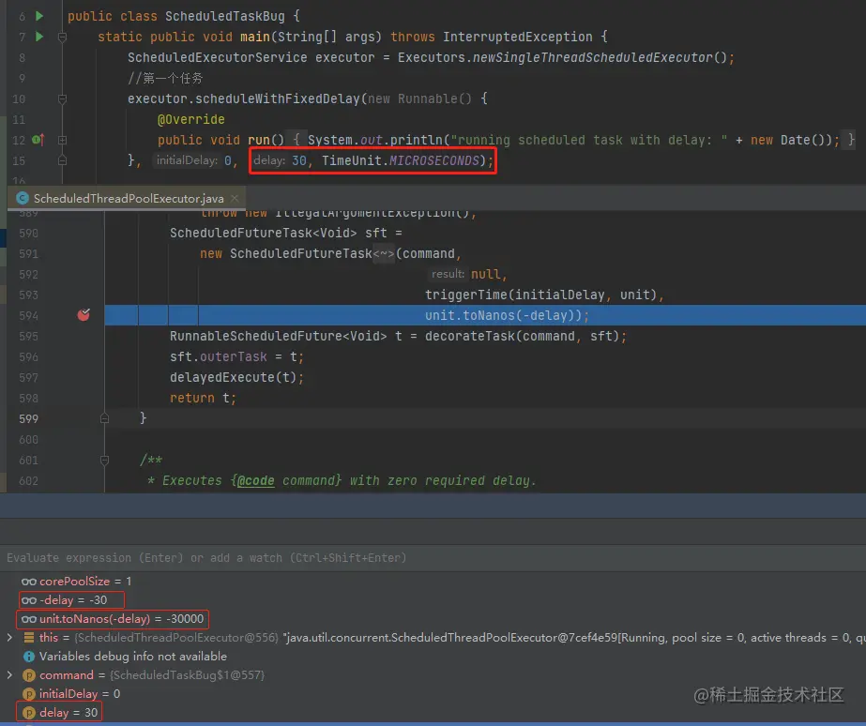The width and height of the screenshot is (866, 726).
Task: Click InterruptedException in main signature
Action: (518, 37)
